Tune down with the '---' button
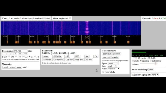This screenshot has height=93, width=166. click(x=4, y=54)
